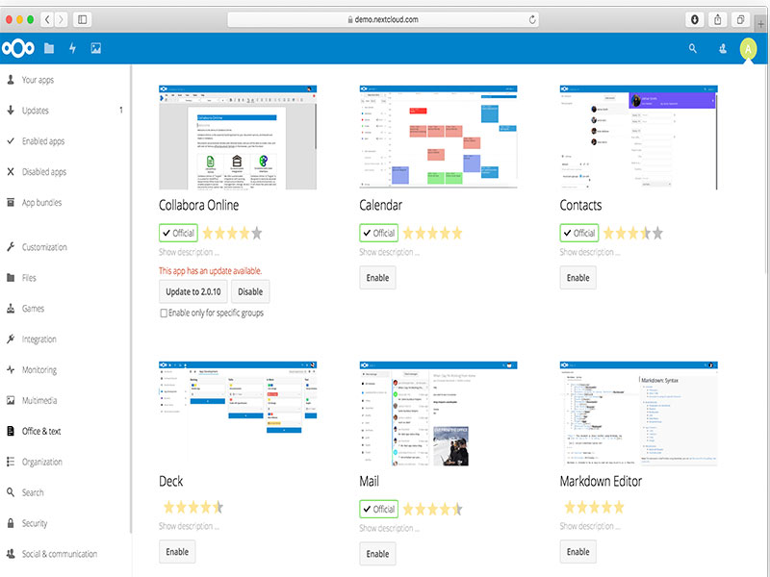Click the Deck app title

point(171,482)
